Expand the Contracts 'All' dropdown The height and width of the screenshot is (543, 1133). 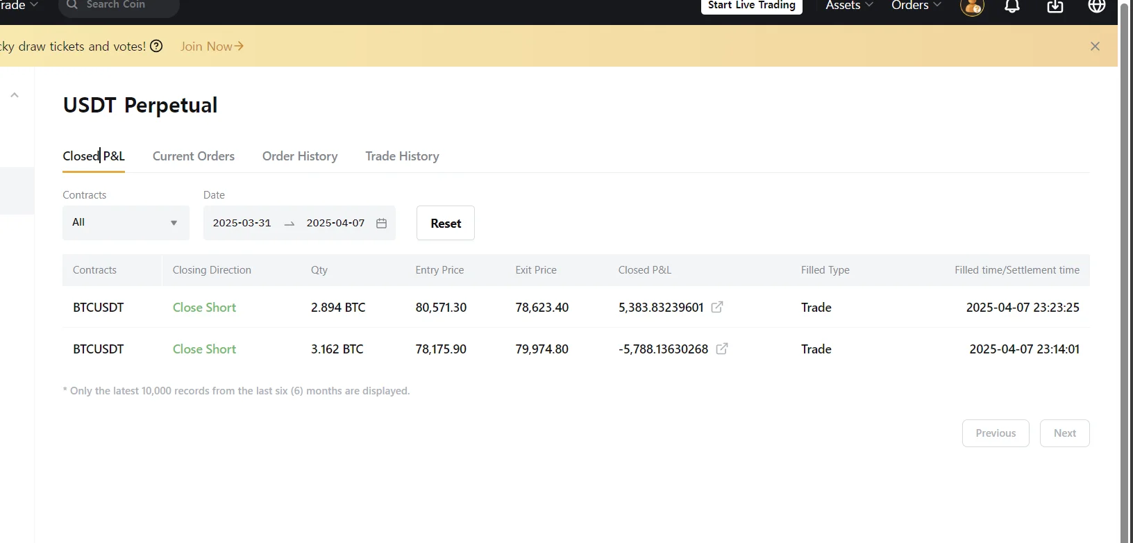click(x=126, y=223)
